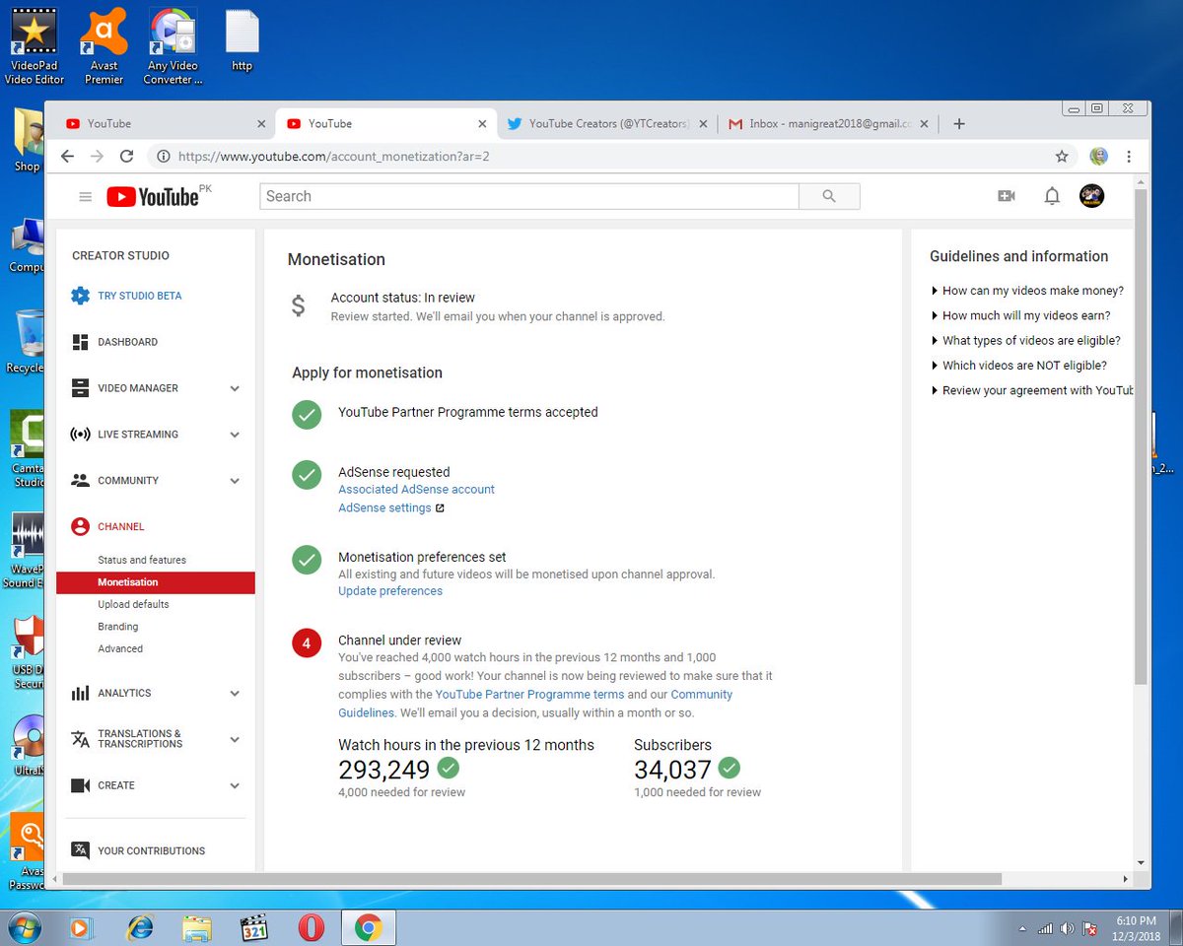Image resolution: width=1183 pixels, height=946 pixels.
Task: Expand the Community section
Action: click(235, 481)
